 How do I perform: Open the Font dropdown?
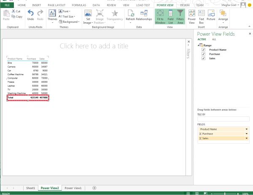pyautogui.click(x=65, y=11)
